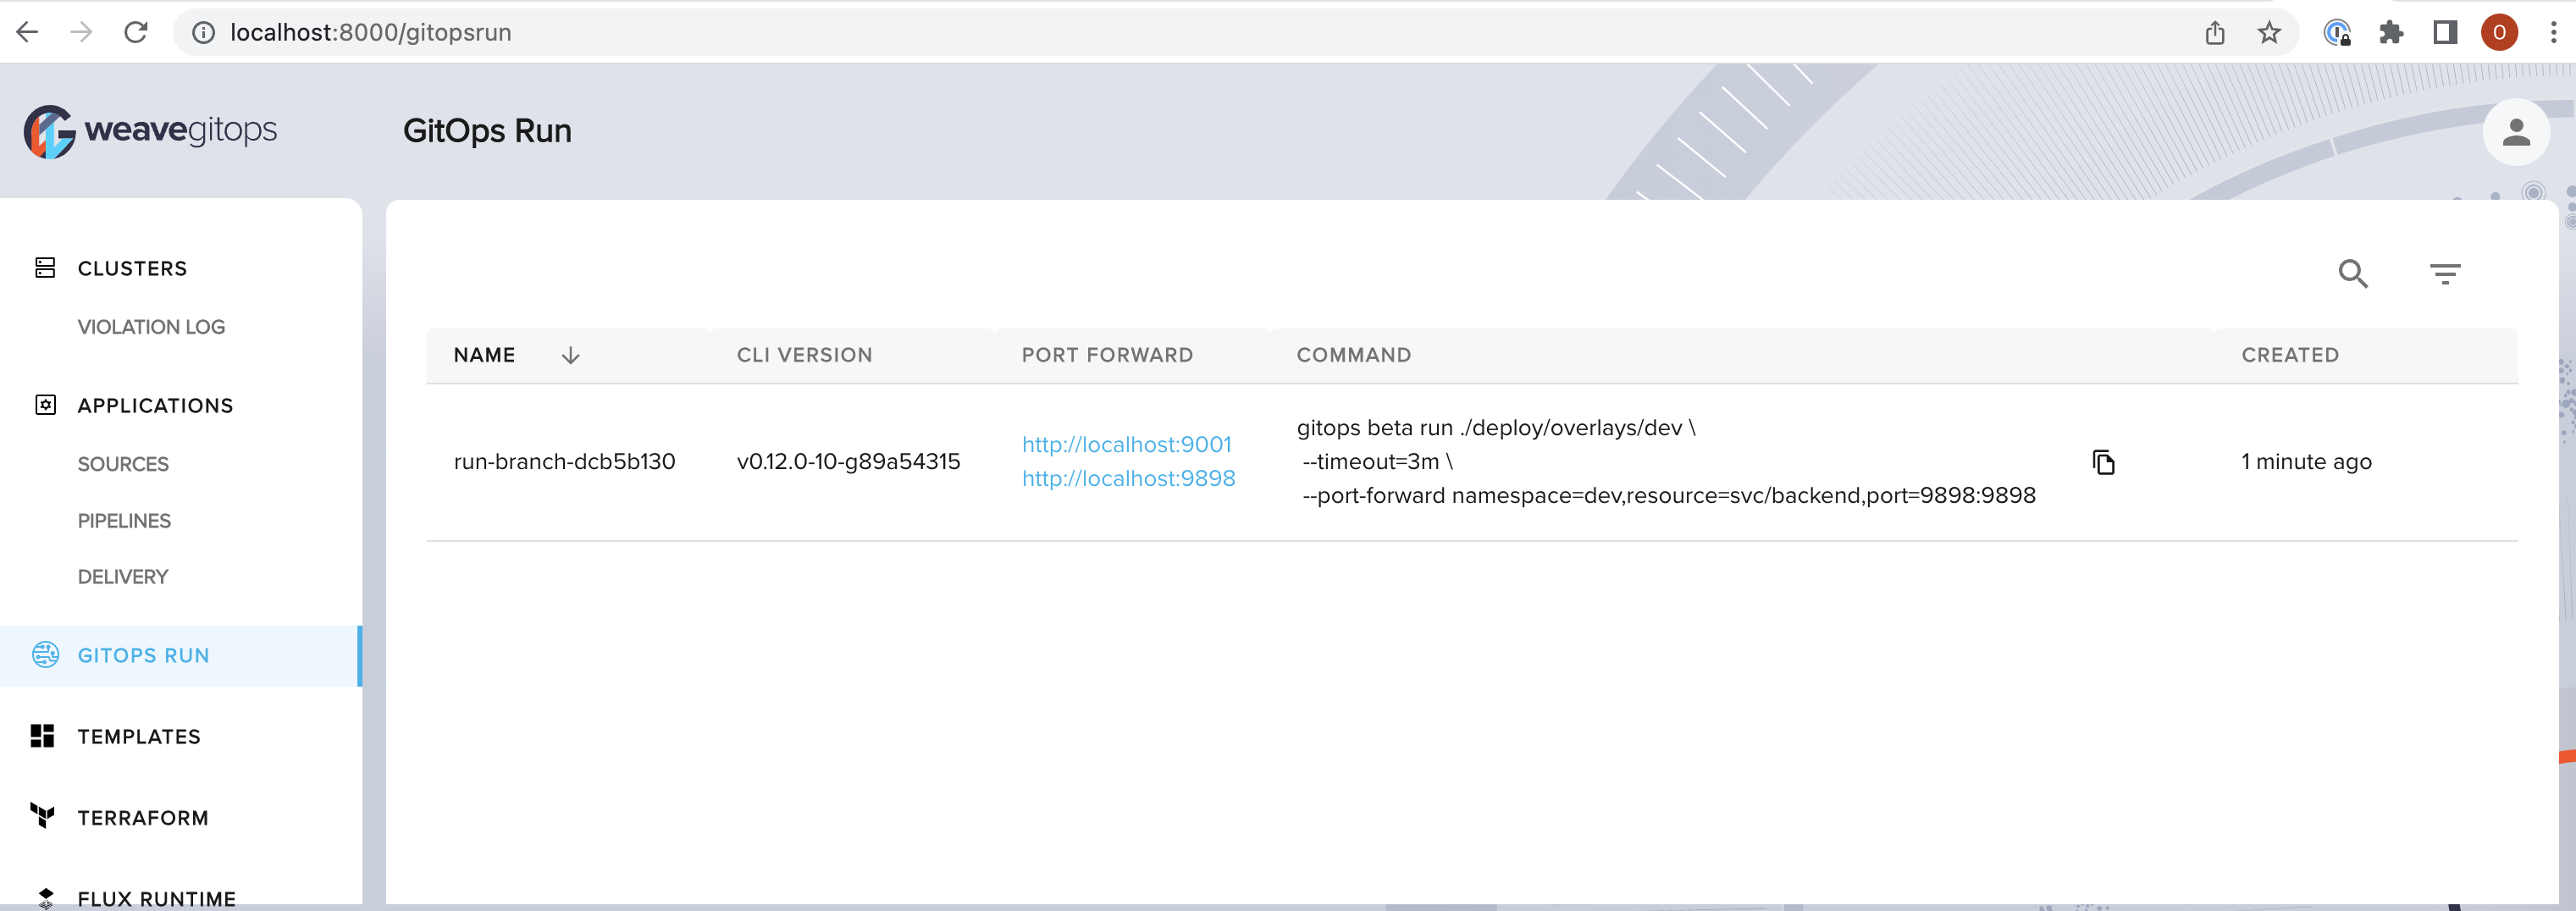Open the http://localhost:9898 port forward link
Image resolution: width=2576 pixels, height=911 pixels.
pos(1128,478)
